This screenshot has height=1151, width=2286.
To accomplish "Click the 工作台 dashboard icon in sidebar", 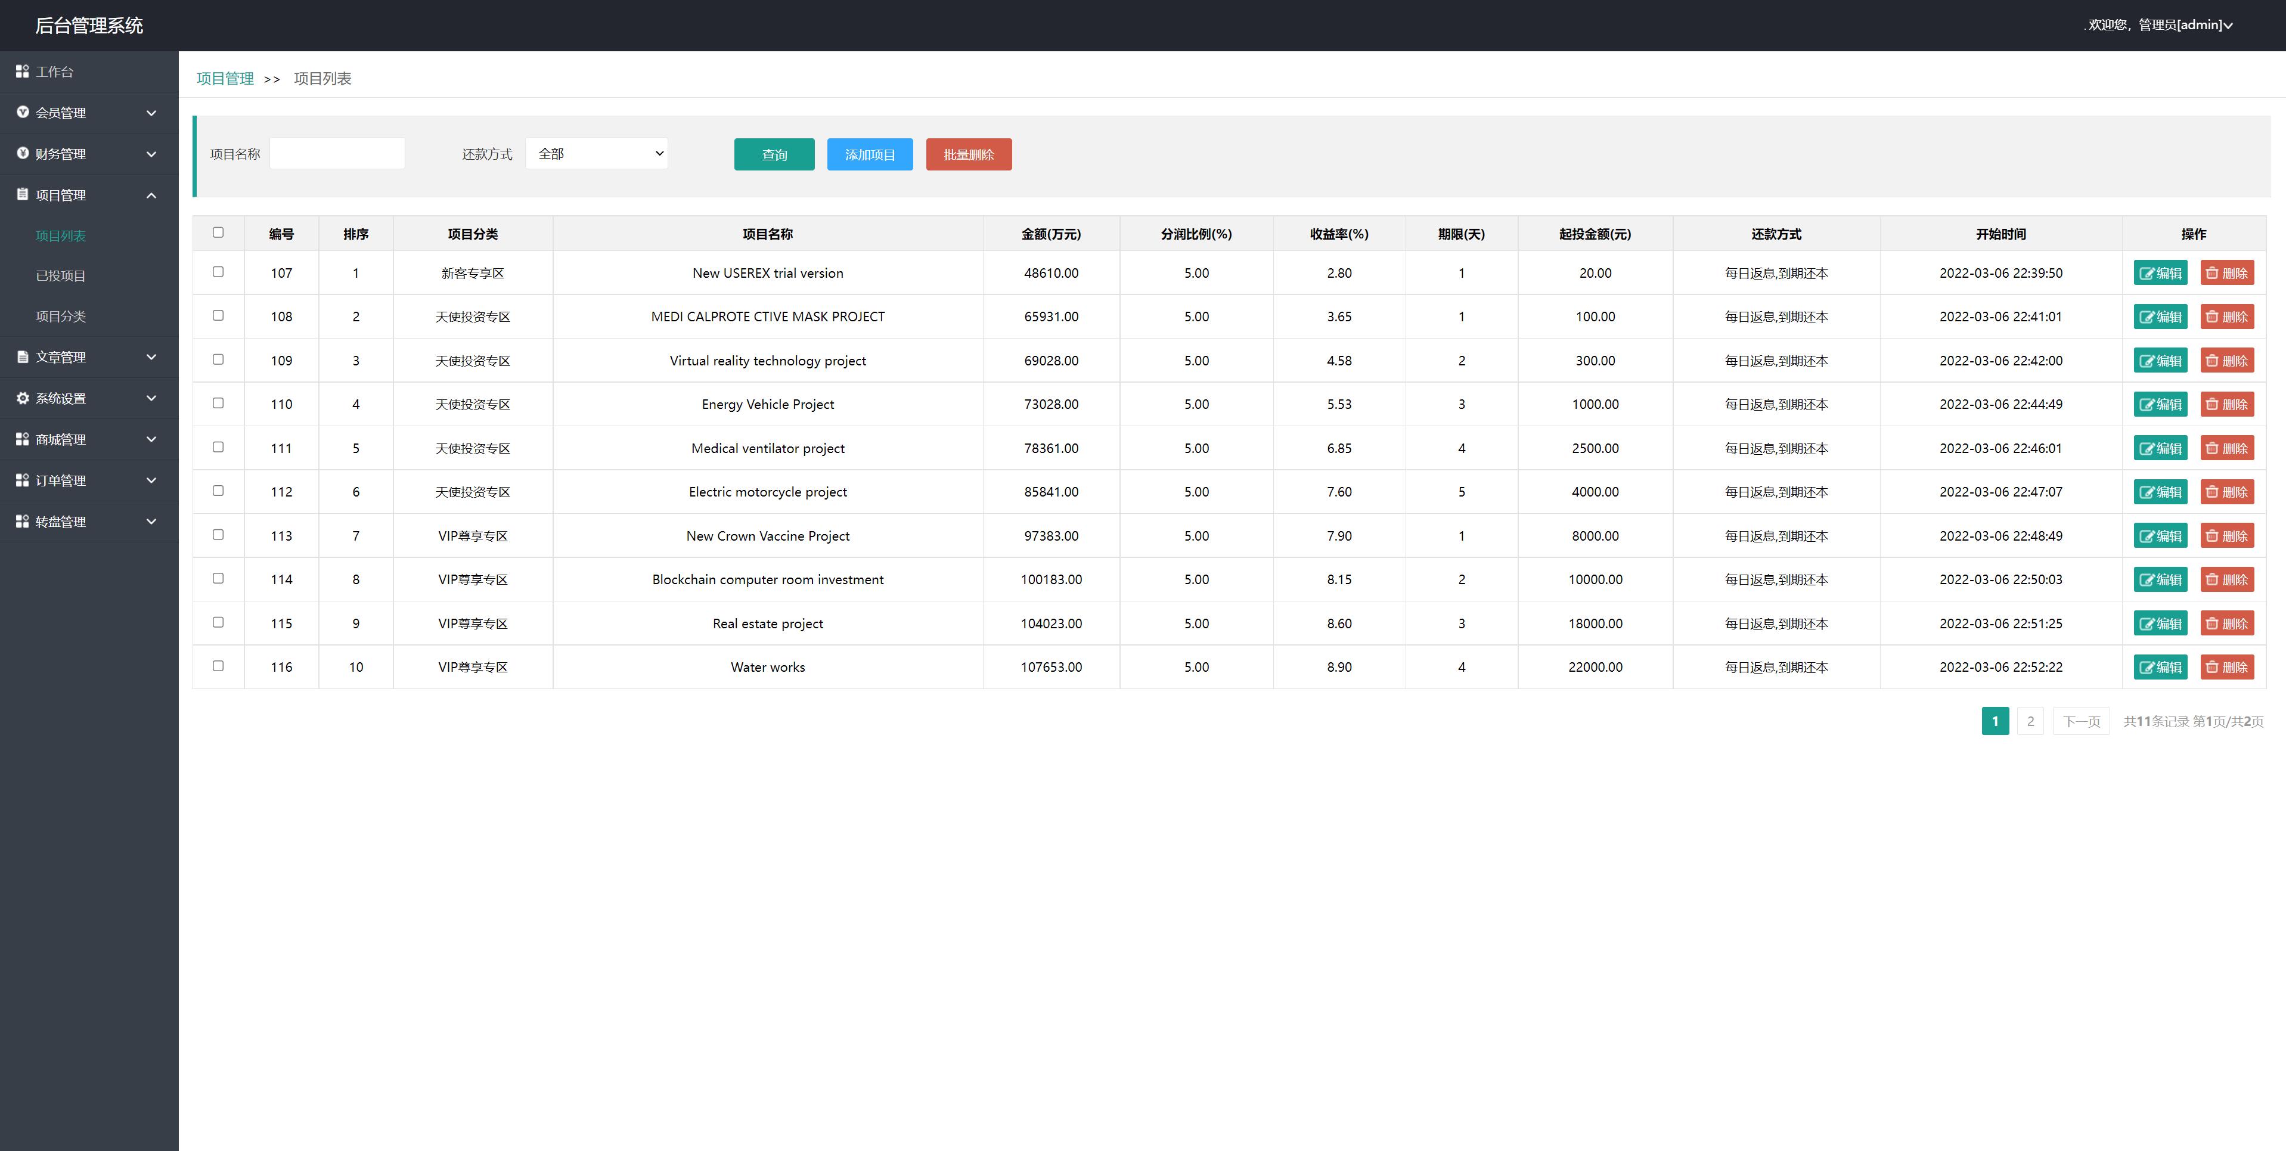I will 22,71.
